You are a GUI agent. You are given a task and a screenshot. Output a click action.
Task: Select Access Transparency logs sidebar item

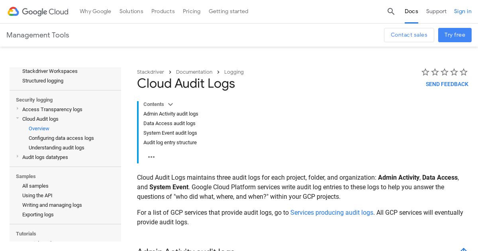52,110
